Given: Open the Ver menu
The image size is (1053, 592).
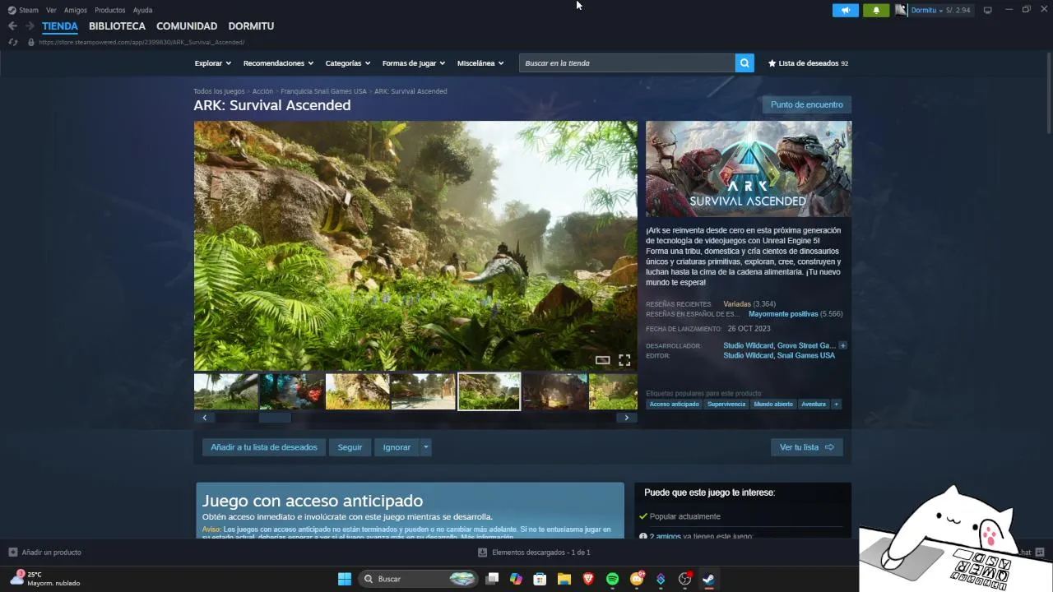Looking at the screenshot, I should [51, 10].
